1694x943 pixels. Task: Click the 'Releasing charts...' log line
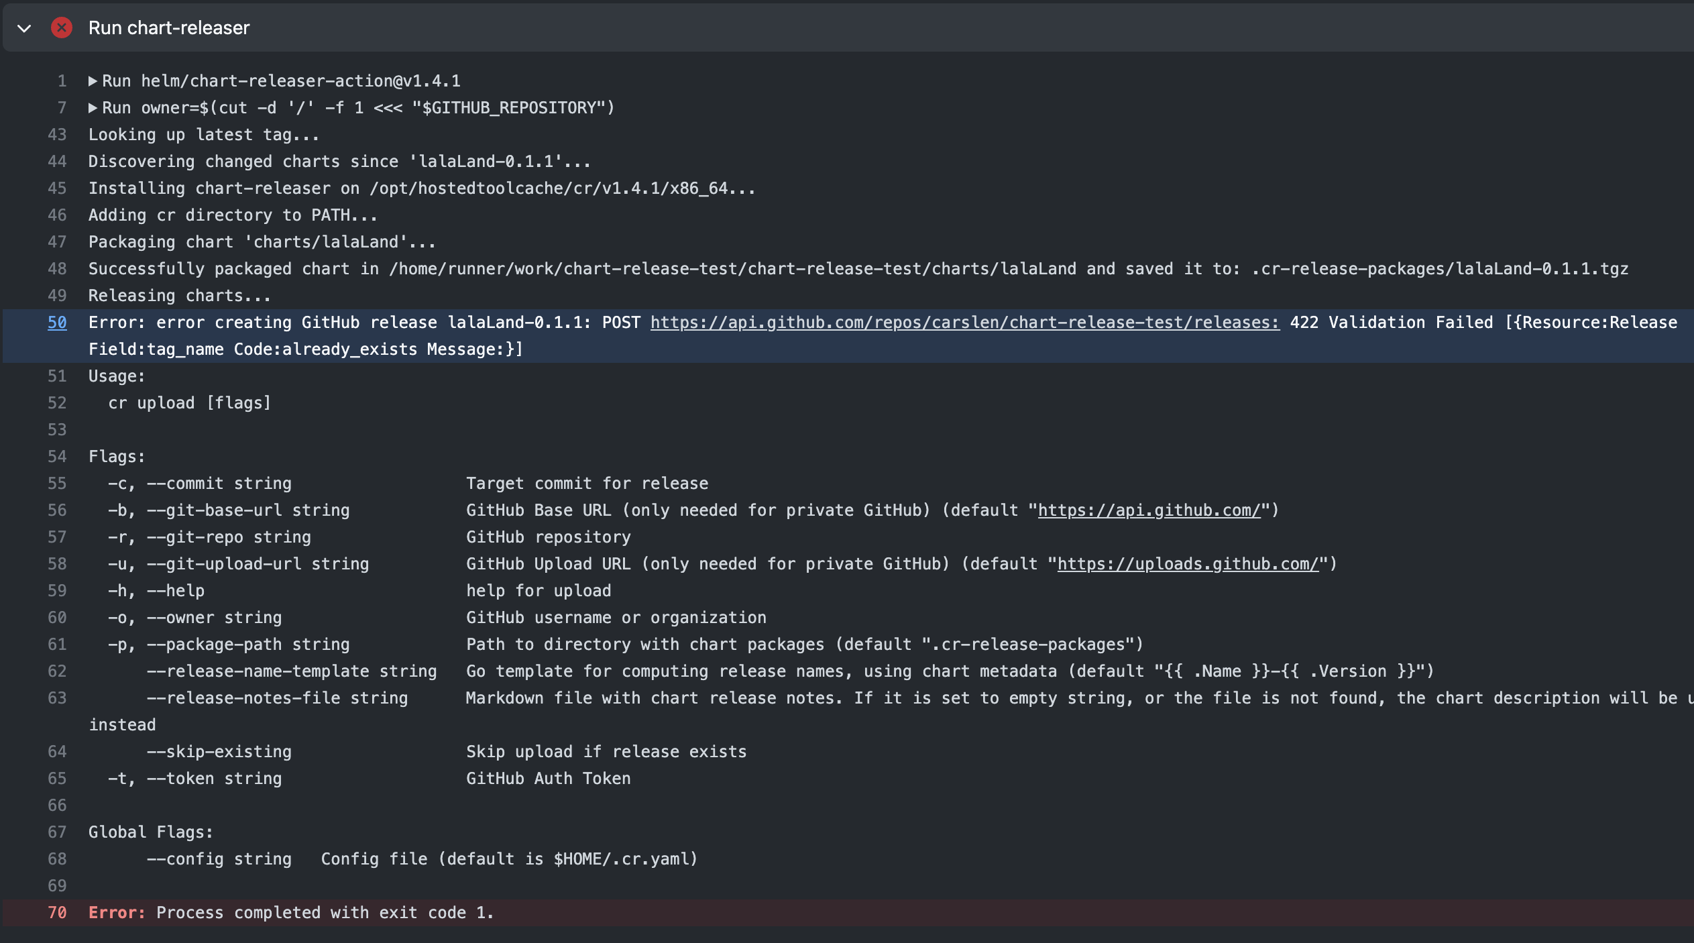click(x=180, y=296)
